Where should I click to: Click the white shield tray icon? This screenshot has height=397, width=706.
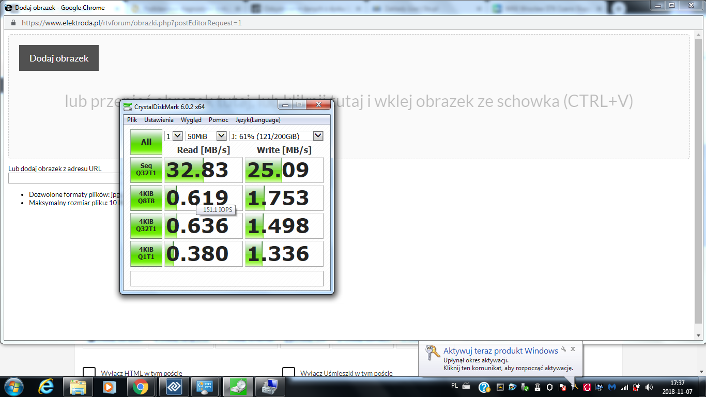tap(549, 387)
